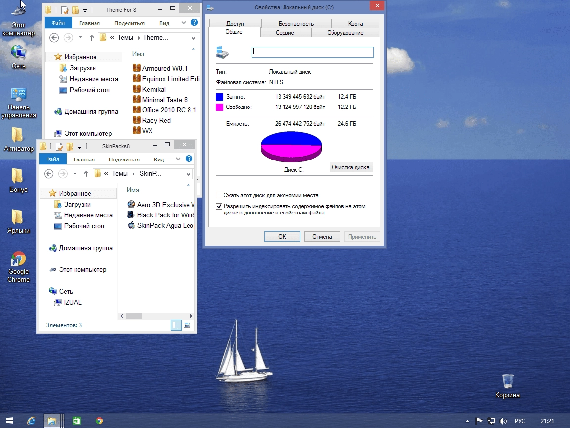Launch Google Chrome from desktop

coord(18,267)
